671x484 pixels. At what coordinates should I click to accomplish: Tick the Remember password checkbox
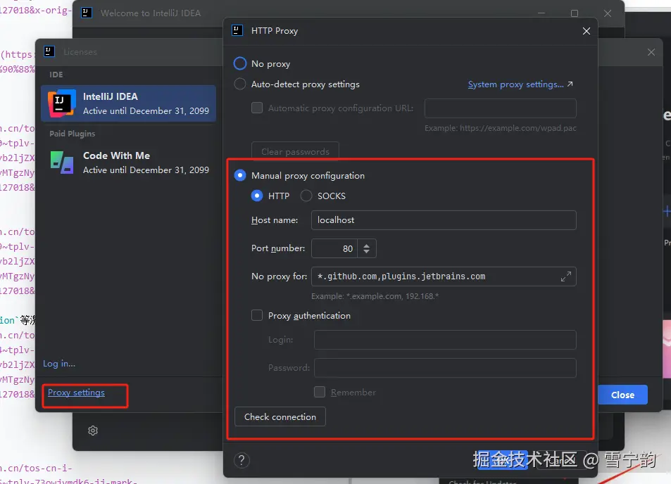point(320,392)
